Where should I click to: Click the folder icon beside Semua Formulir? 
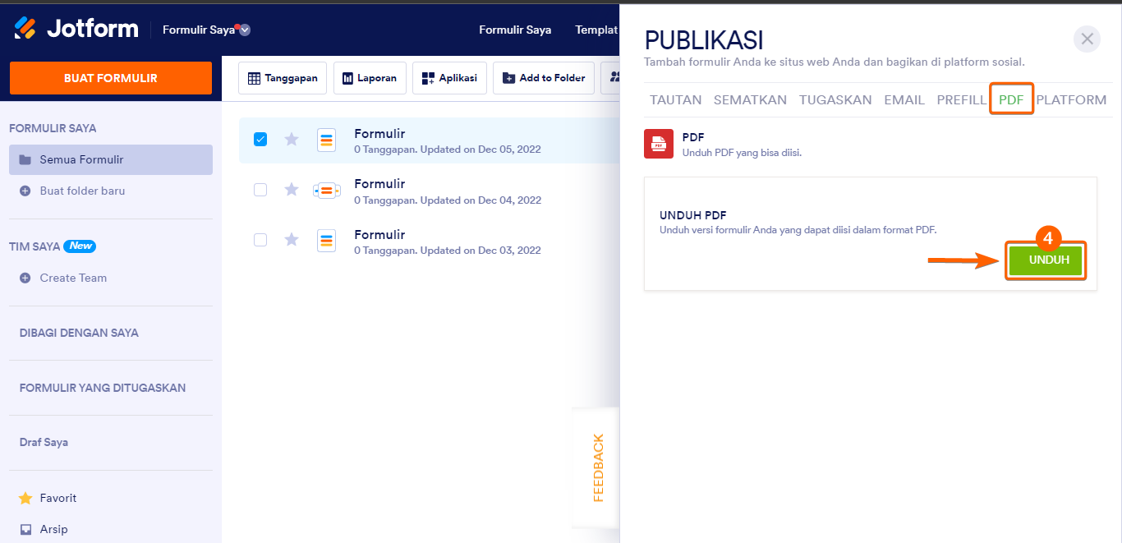[25, 159]
